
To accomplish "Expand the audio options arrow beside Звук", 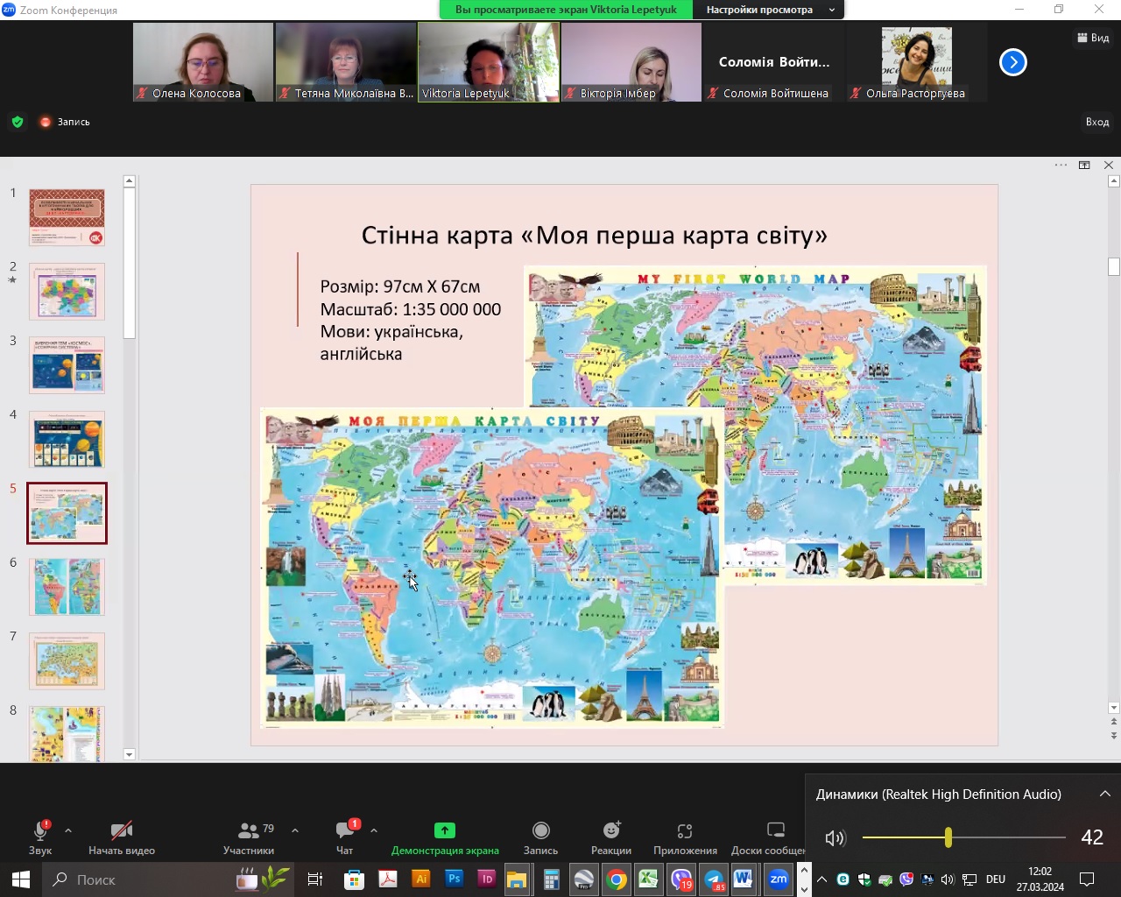I will pos(68,830).
